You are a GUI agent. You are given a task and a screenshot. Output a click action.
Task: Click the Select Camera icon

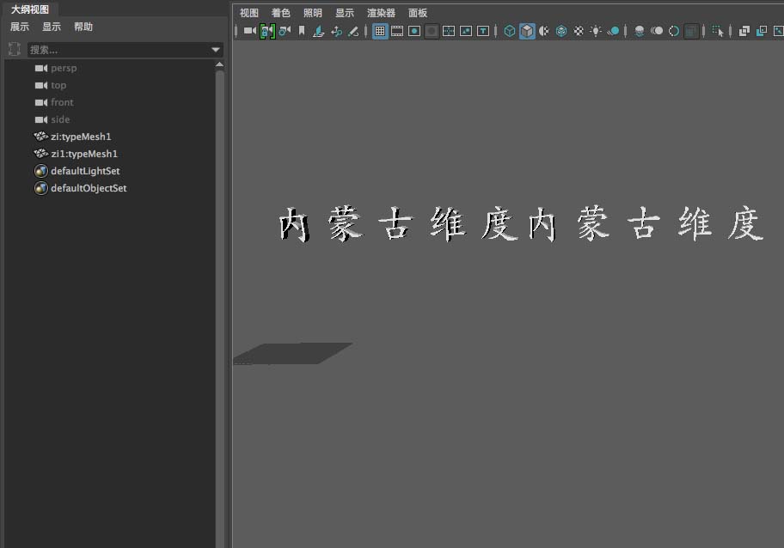pyautogui.click(x=250, y=31)
